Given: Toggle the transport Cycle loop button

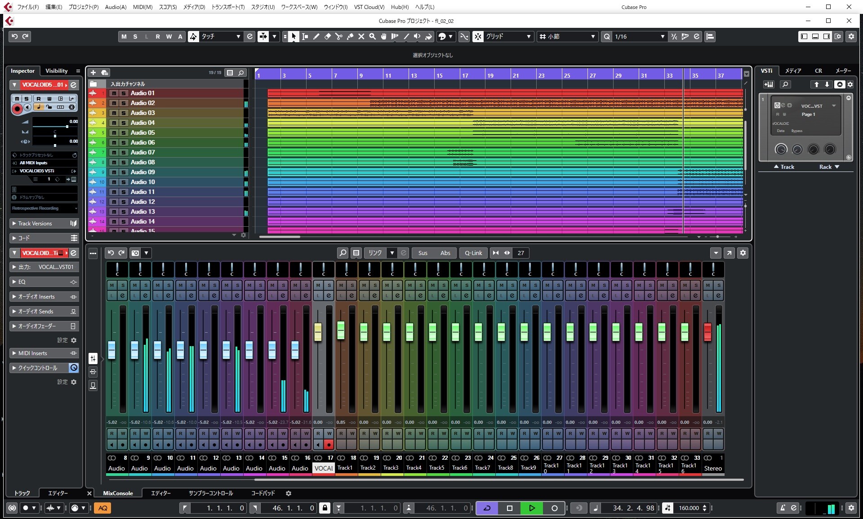Looking at the screenshot, I should point(487,508).
